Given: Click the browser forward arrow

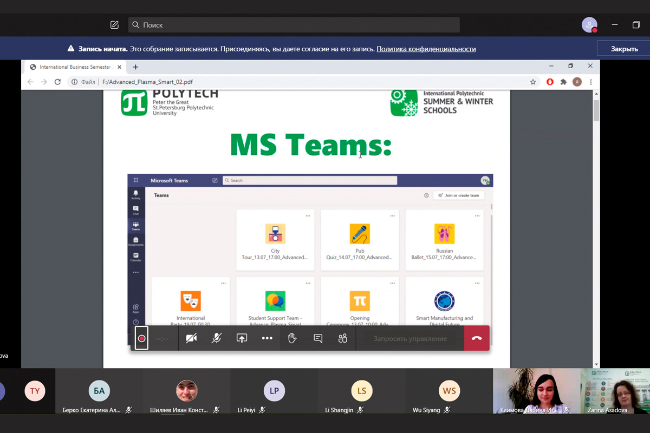Looking at the screenshot, I should coord(44,82).
